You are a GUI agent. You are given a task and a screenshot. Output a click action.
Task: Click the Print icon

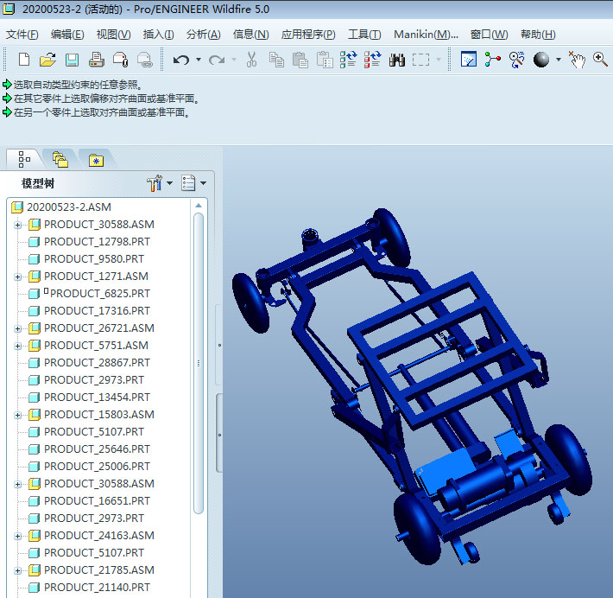pyautogui.click(x=96, y=60)
